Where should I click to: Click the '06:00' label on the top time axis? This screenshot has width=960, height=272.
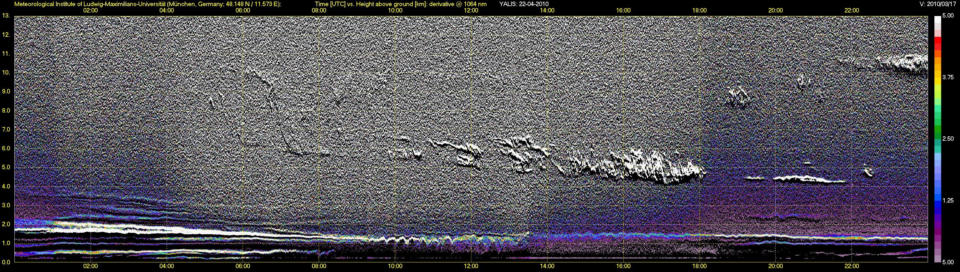[x=243, y=11]
